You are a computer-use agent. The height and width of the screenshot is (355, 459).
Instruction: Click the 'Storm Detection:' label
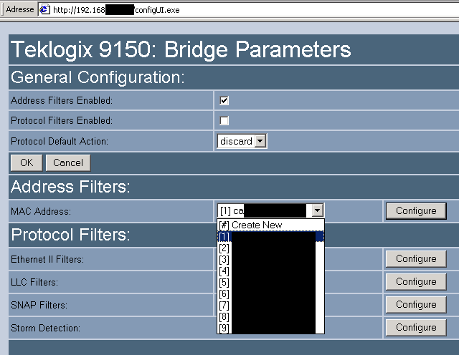click(x=45, y=328)
